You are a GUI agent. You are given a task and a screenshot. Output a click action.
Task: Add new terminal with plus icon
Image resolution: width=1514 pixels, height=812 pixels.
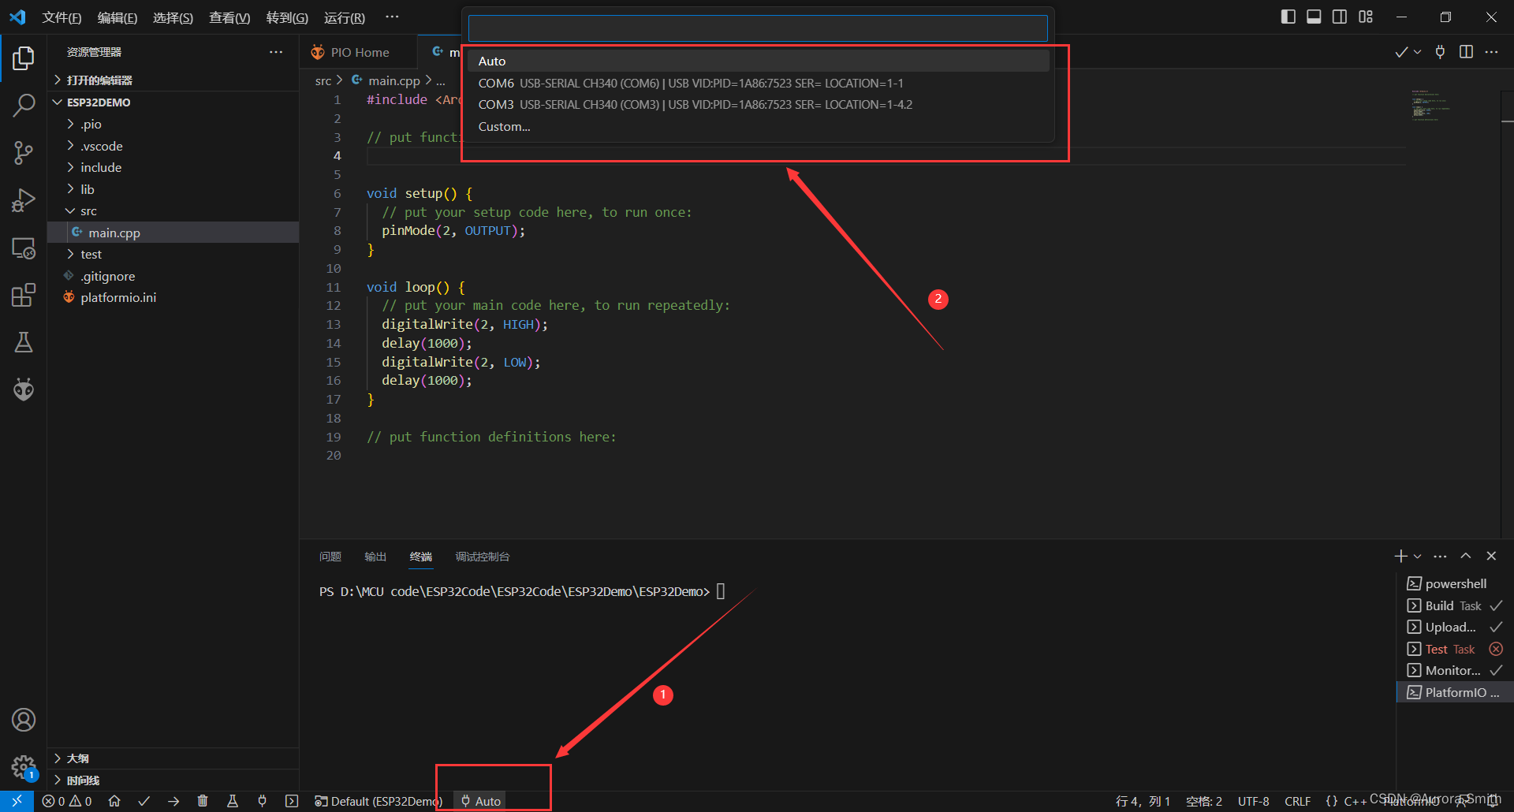click(x=1400, y=556)
